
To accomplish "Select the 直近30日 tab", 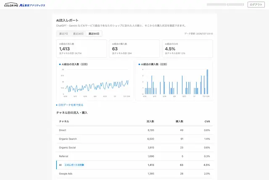I will click(x=78, y=34).
